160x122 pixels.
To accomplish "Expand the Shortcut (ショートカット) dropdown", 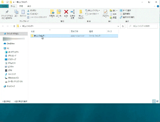I will 92,14.
